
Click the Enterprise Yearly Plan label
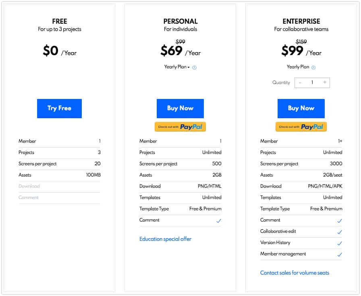[x=298, y=67]
